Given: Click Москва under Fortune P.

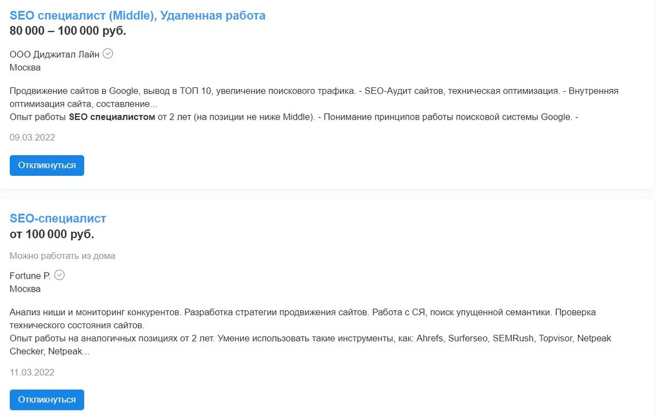Looking at the screenshot, I should tap(25, 289).
